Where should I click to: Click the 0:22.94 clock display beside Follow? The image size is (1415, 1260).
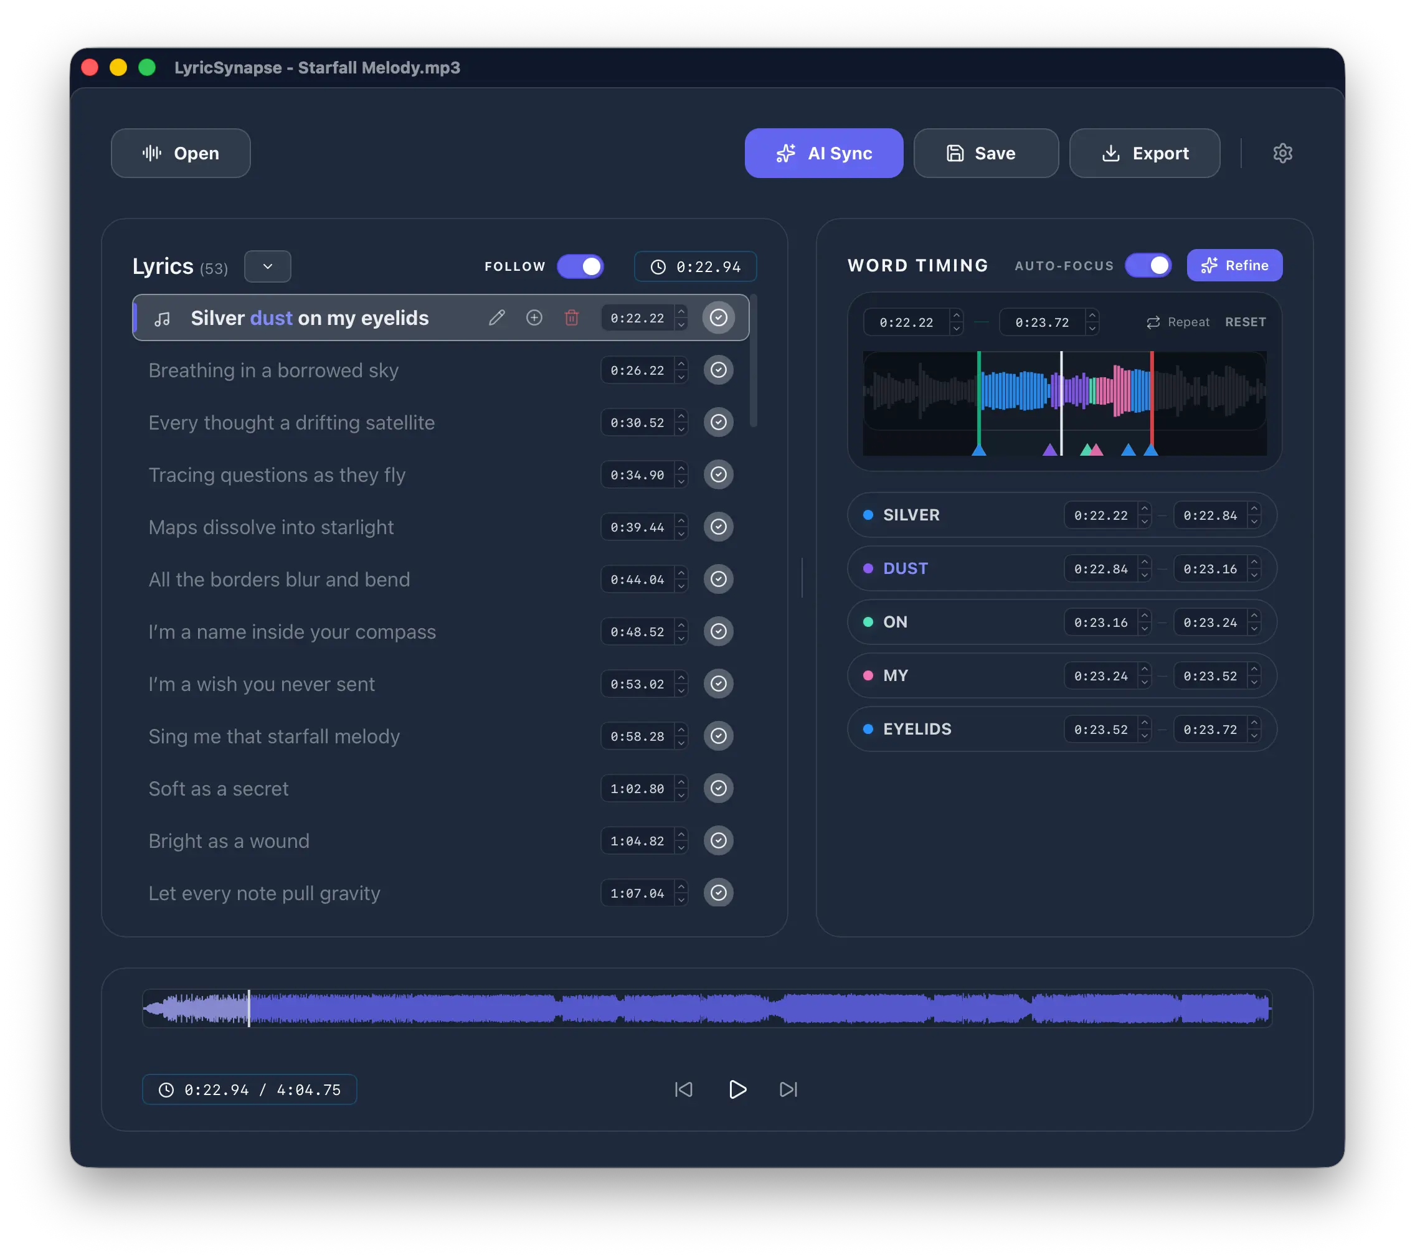[696, 266]
